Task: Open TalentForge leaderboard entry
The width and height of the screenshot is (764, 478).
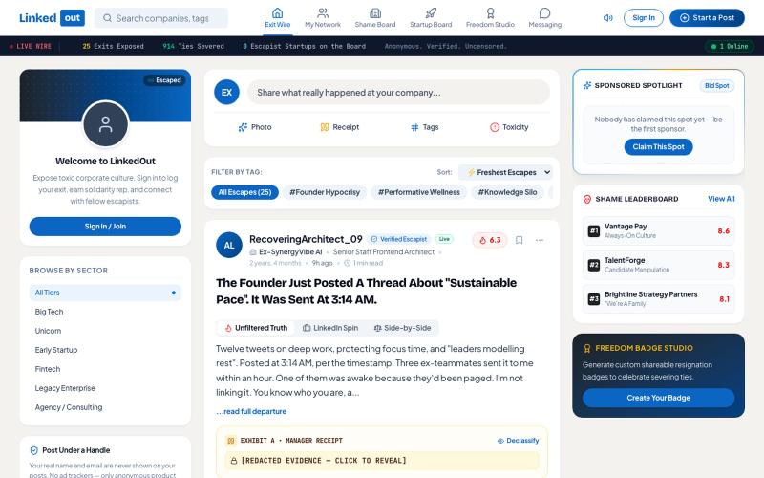Action: click(x=658, y=265)
